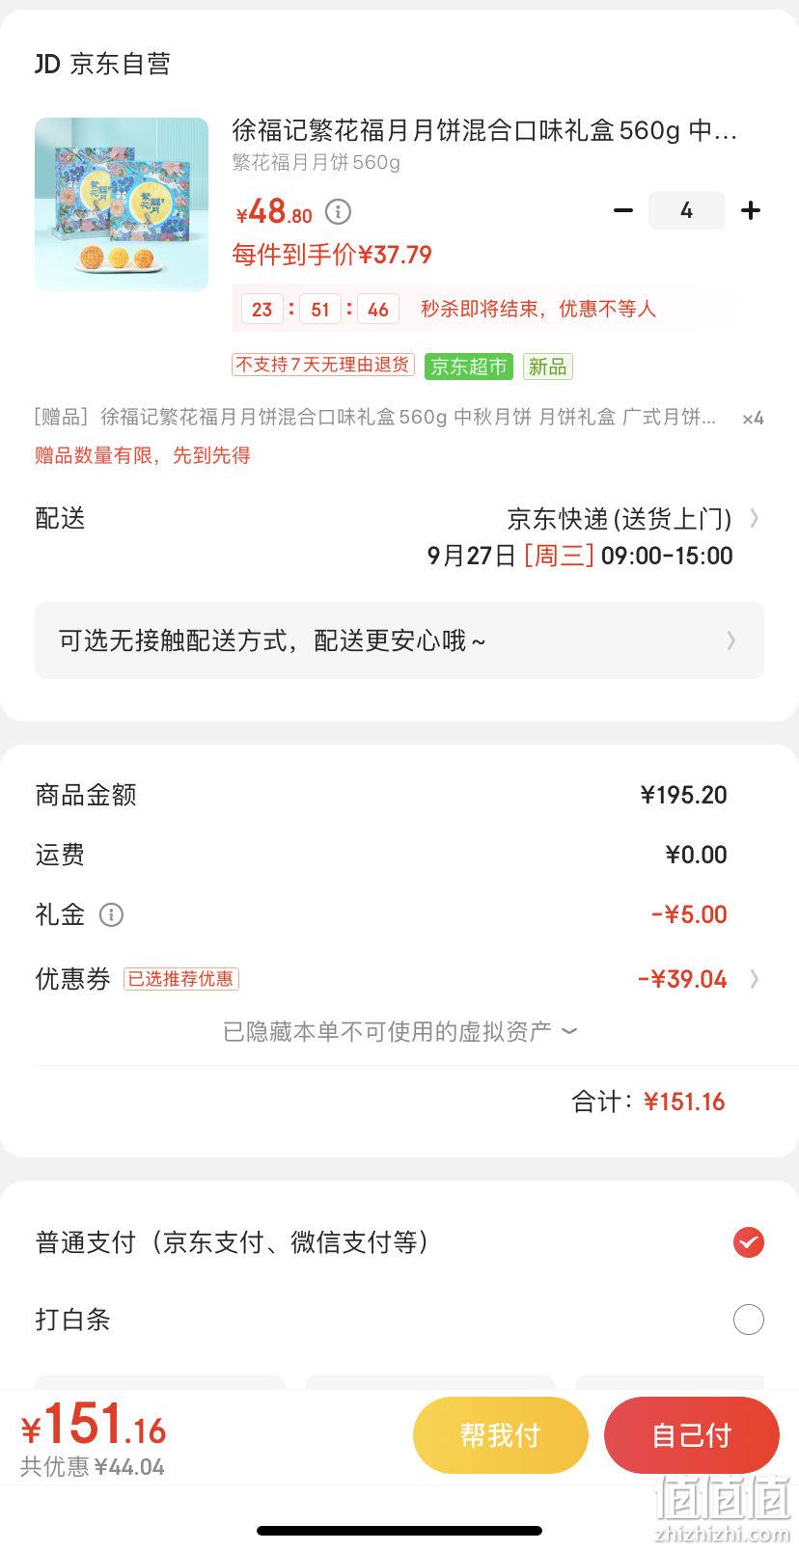The height and width of the screenshot is (1551, 799).
Task: Click the red 自己付 button
Action: (691, 1435)
